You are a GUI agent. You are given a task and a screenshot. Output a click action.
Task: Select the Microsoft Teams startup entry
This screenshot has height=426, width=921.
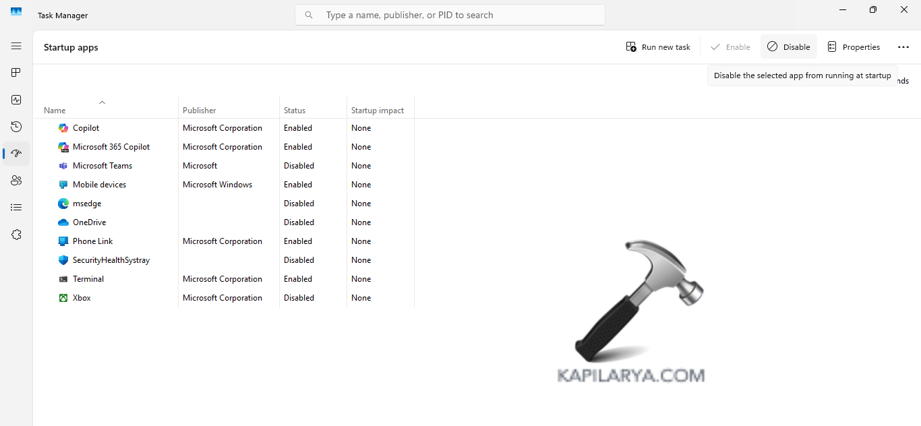click(102, 166)
